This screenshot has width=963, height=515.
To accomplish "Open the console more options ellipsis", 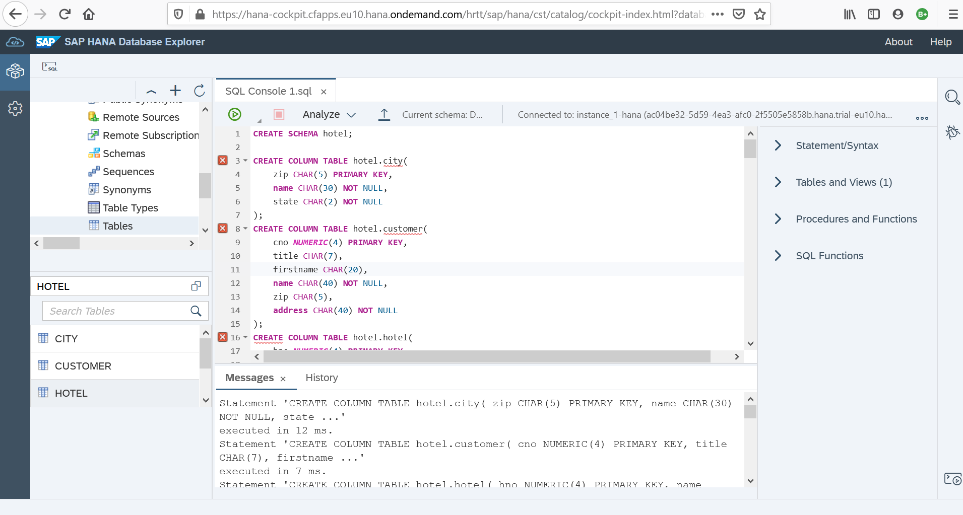I will point(922,118).
